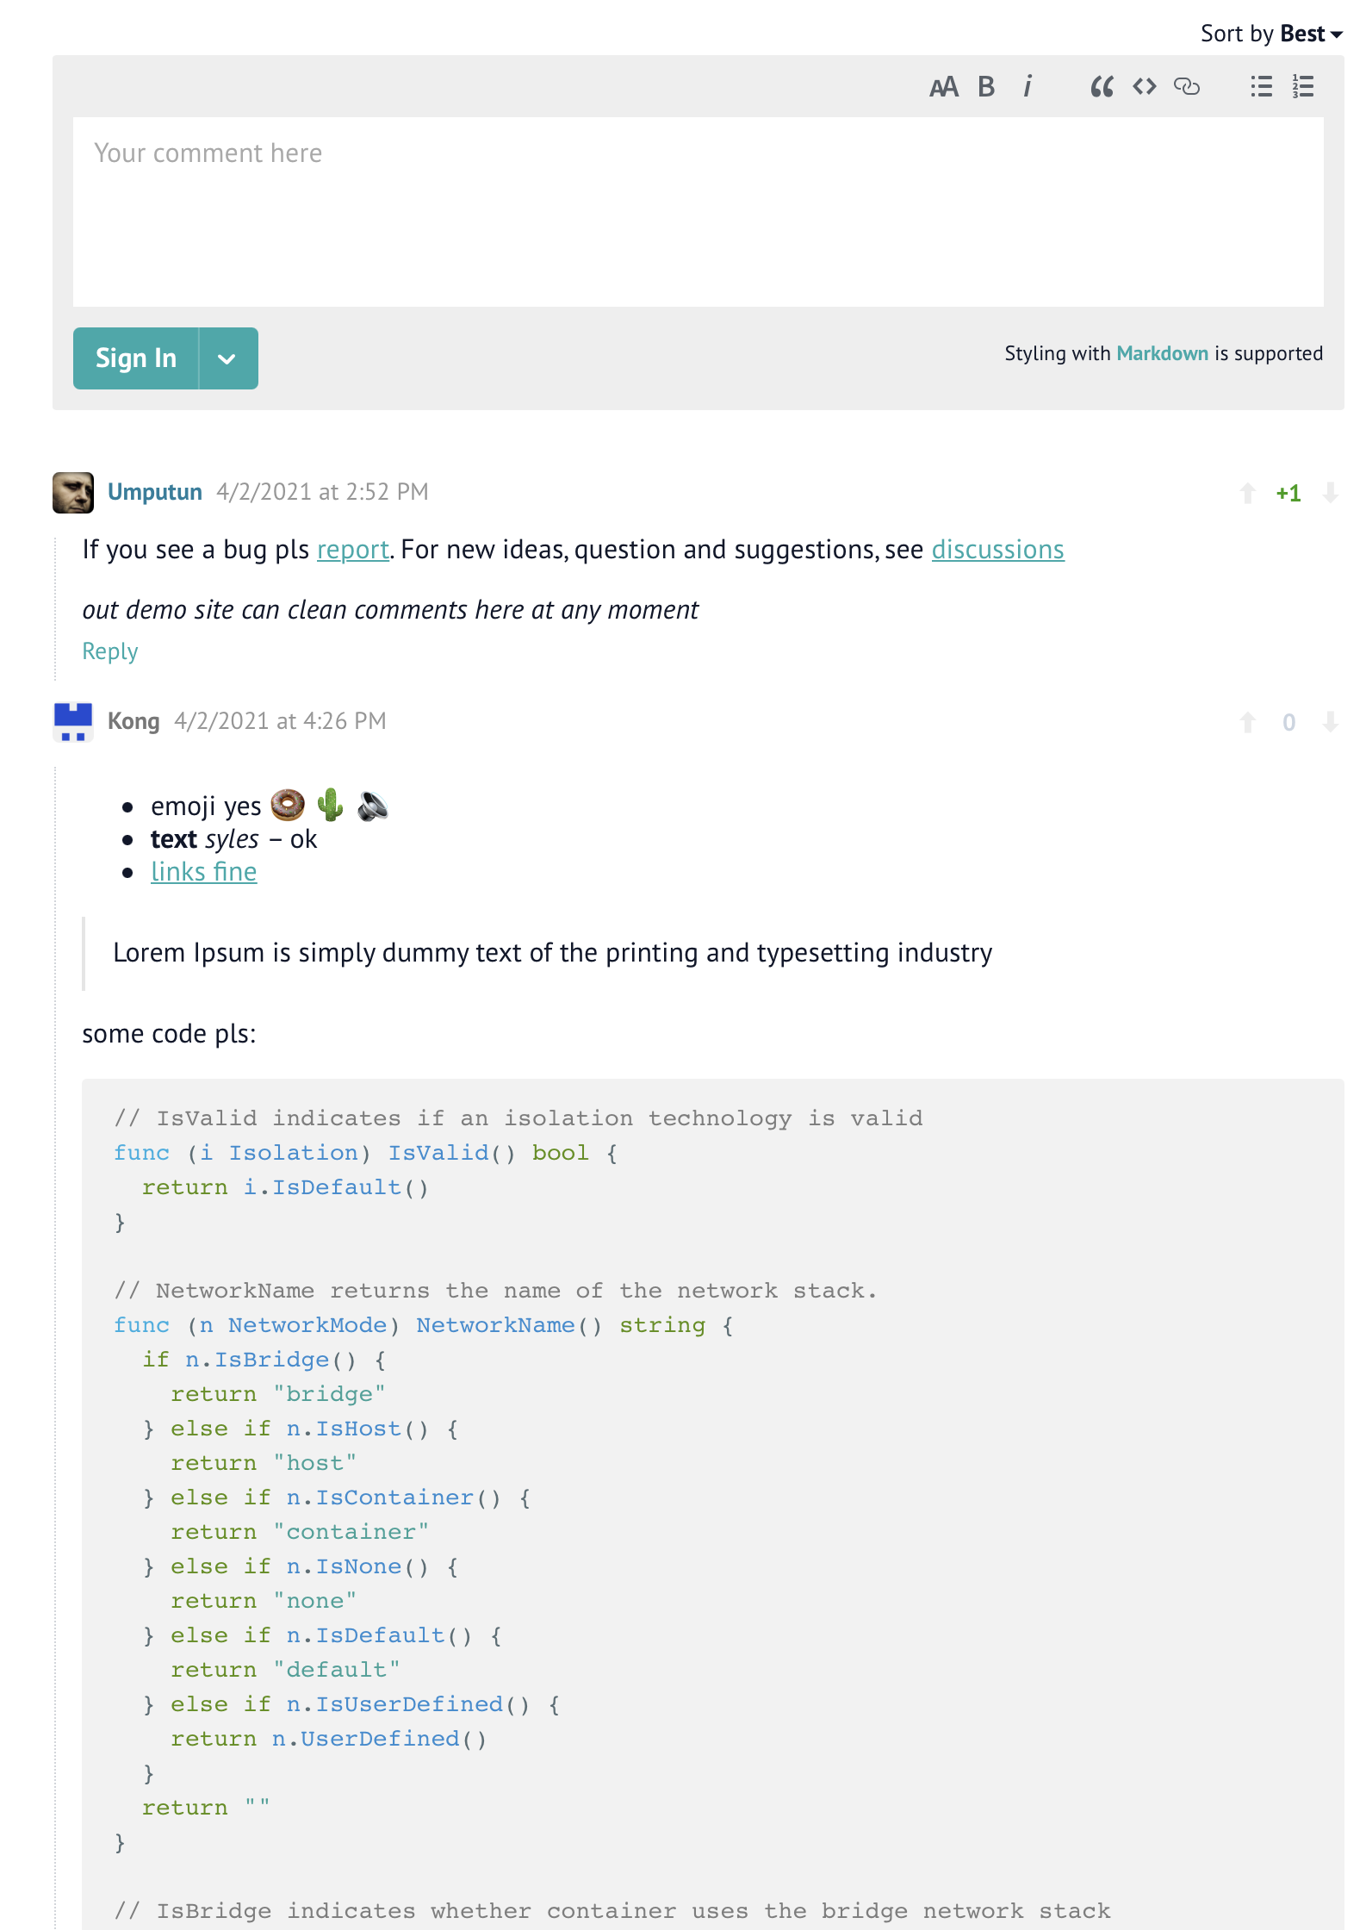Downvote Kong's comment
The width and height of the screenshot is (1366, 1930).
1330,722
